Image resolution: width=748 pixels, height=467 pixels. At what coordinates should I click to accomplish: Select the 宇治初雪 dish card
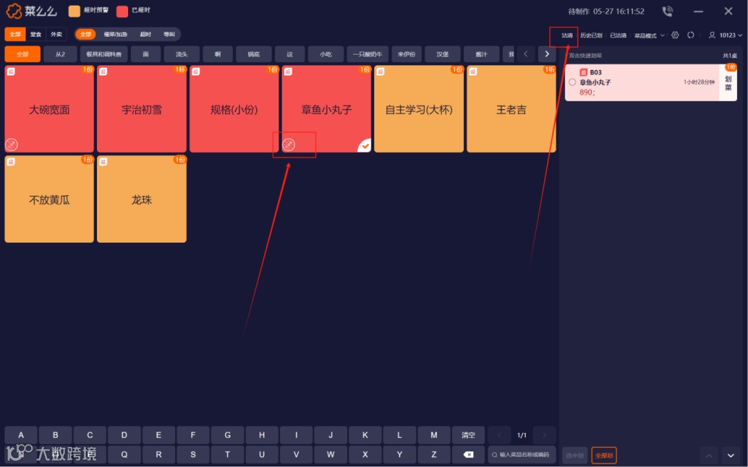coord(142,109)
